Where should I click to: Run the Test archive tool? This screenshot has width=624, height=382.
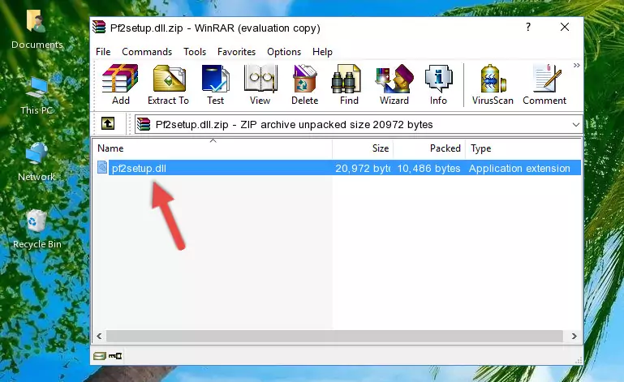click(215, 84)
